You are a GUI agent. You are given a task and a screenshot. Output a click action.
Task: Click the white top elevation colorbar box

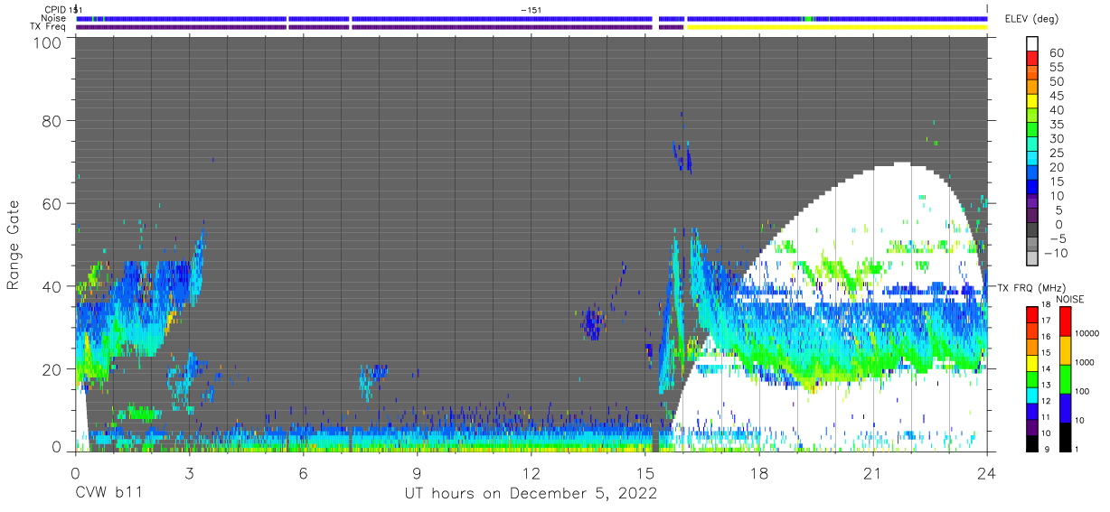click(1031, 44)
